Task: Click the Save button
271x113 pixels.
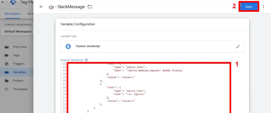Action: pyautogui.click(x=249, y=7)
